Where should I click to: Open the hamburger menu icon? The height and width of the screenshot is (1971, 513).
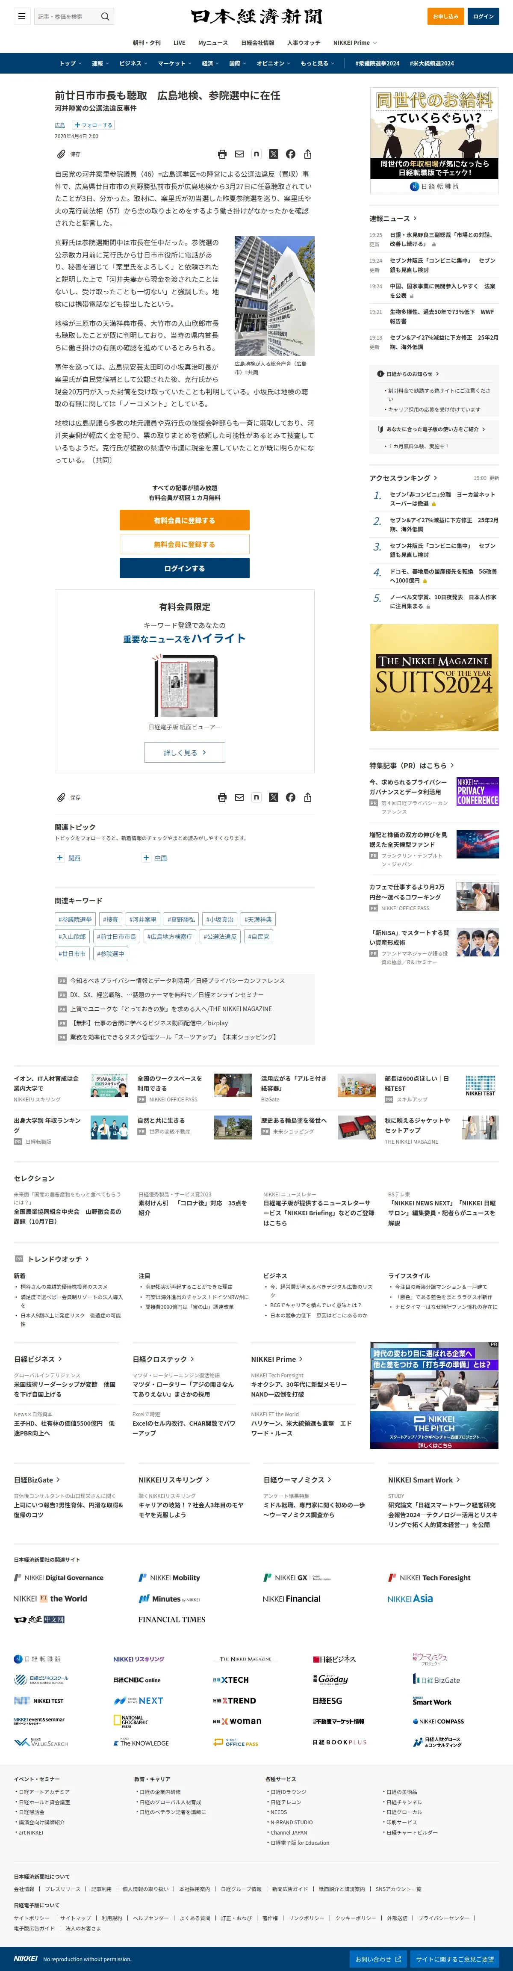21,16
